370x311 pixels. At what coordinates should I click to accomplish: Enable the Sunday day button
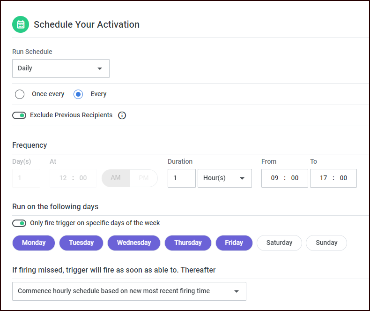tap(326, 243)
